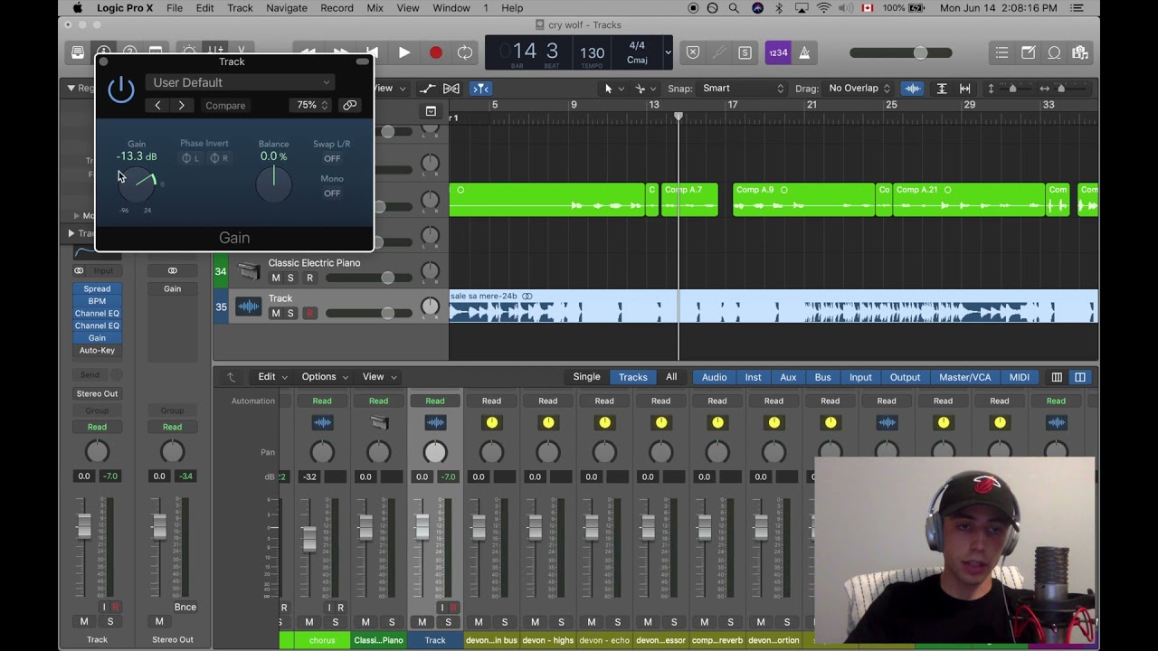Toggle Swap L/R off button
This screenshot has width=1158, height=651.
click(x=332, y=158)
